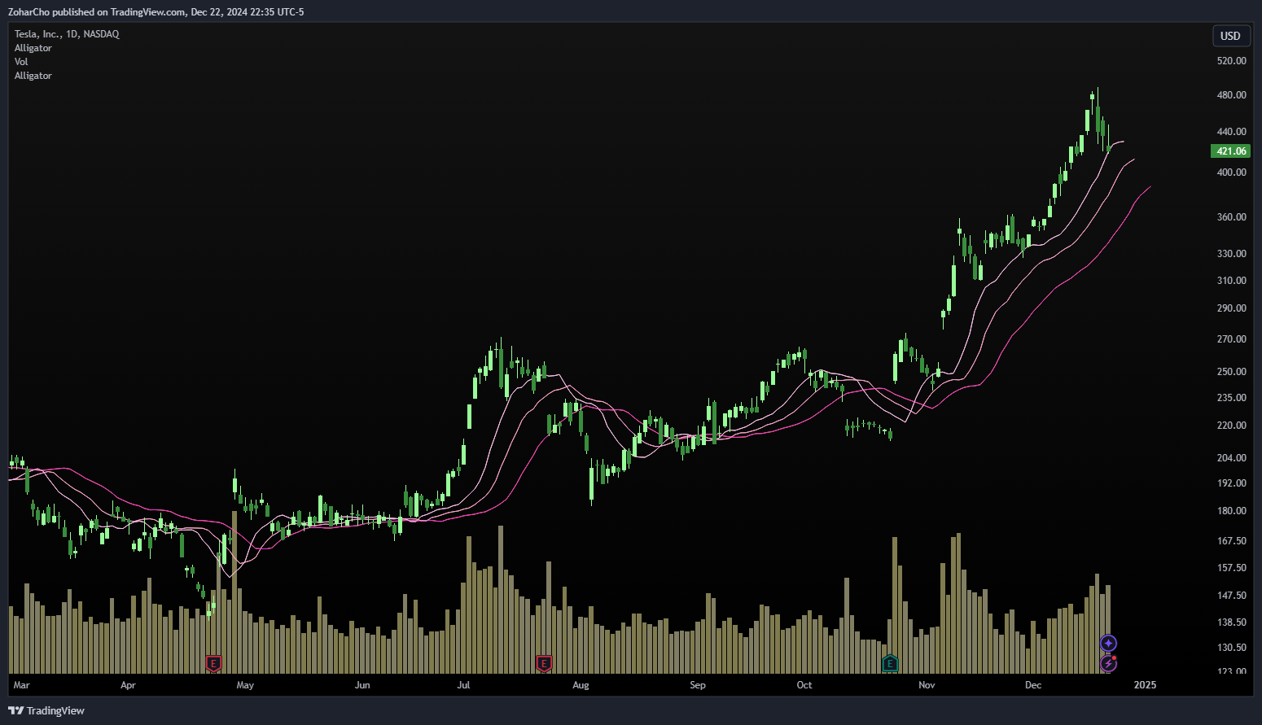Click the 360.00 price scale label

pos(1231,217)
